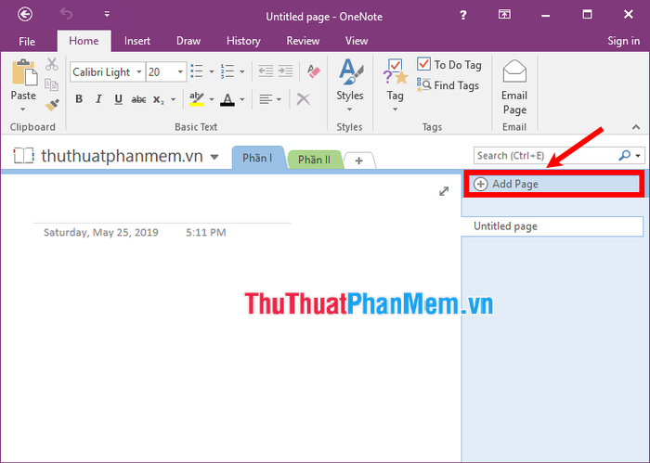
Task: Open font color picker arrow
Action: 242,99
